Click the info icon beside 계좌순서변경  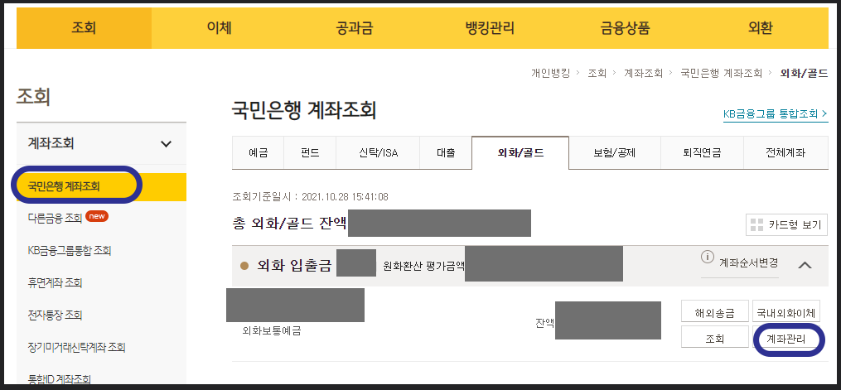(708, 257)
